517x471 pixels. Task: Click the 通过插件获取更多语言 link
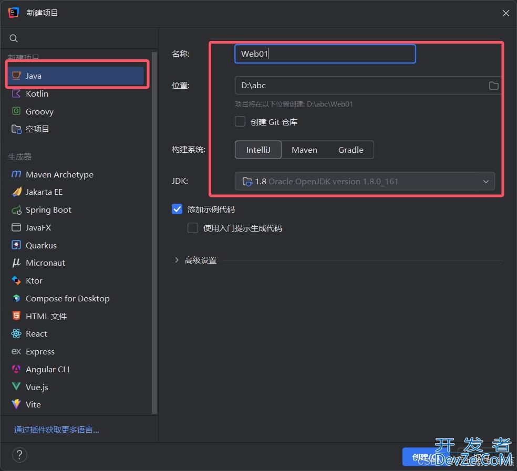click(57, 430)
